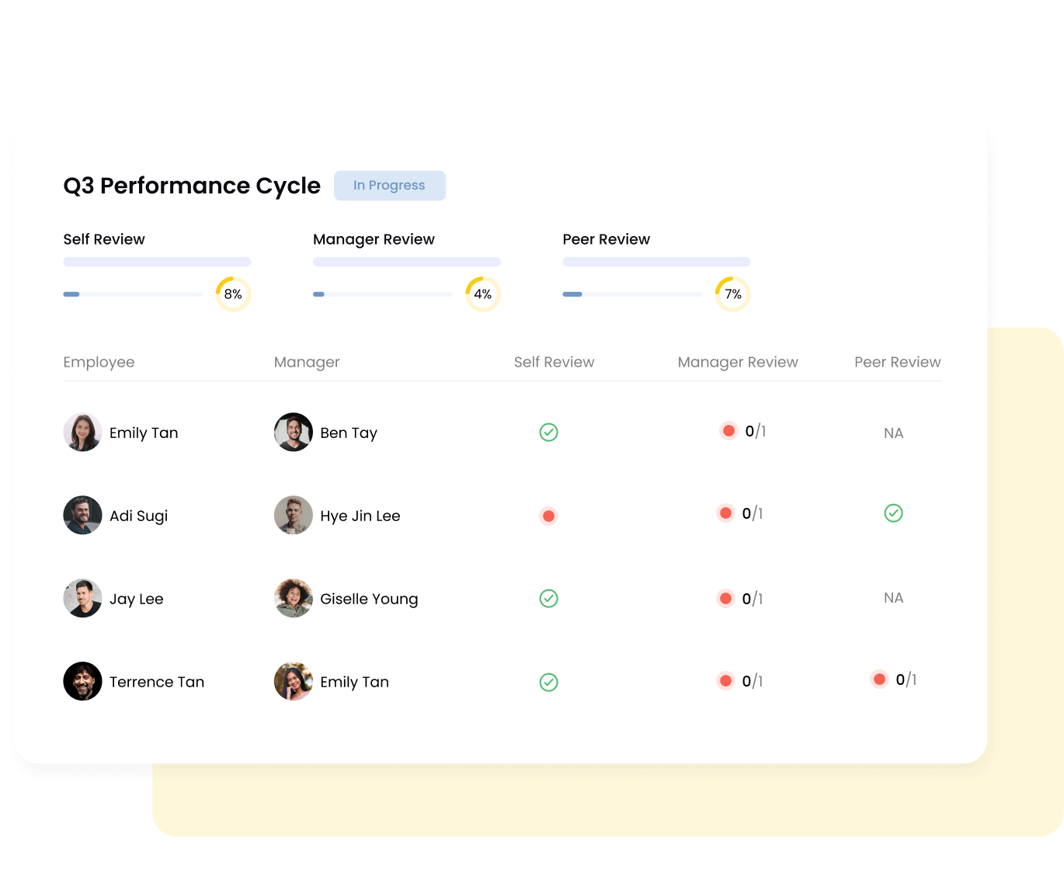Click Terrence Tan's self review check icon

[549, 682]
